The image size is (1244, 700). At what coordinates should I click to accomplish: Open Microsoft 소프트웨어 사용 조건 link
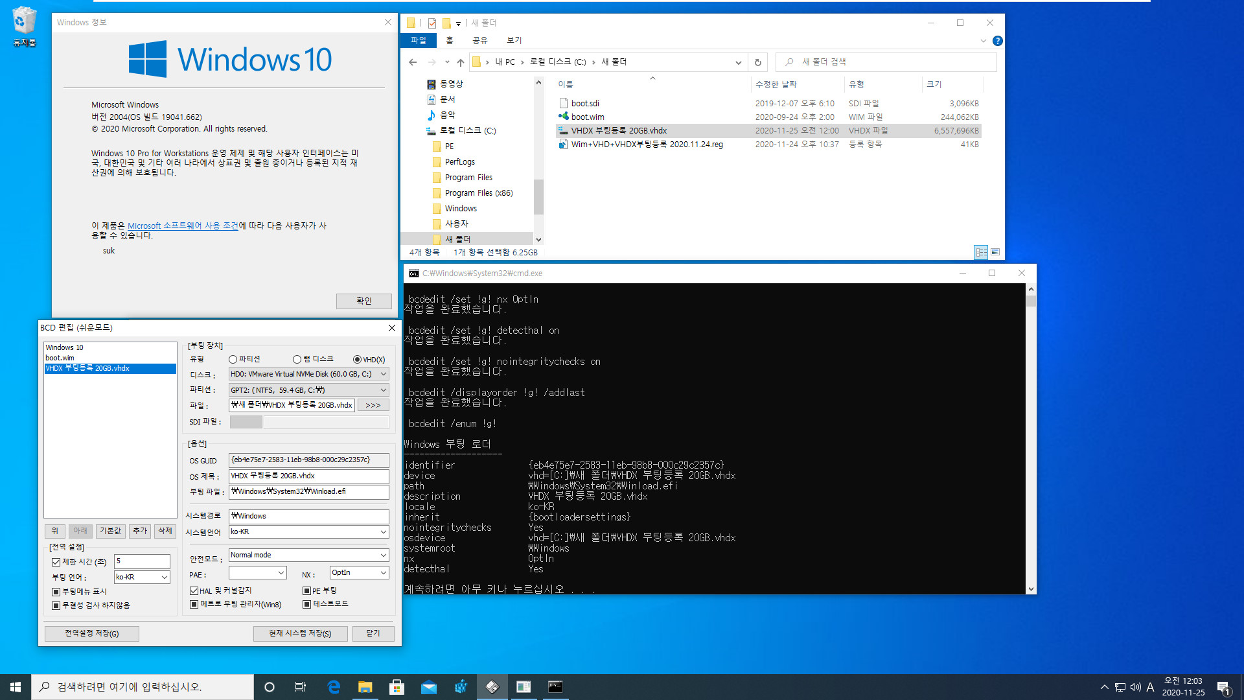[x=183, y=226]
